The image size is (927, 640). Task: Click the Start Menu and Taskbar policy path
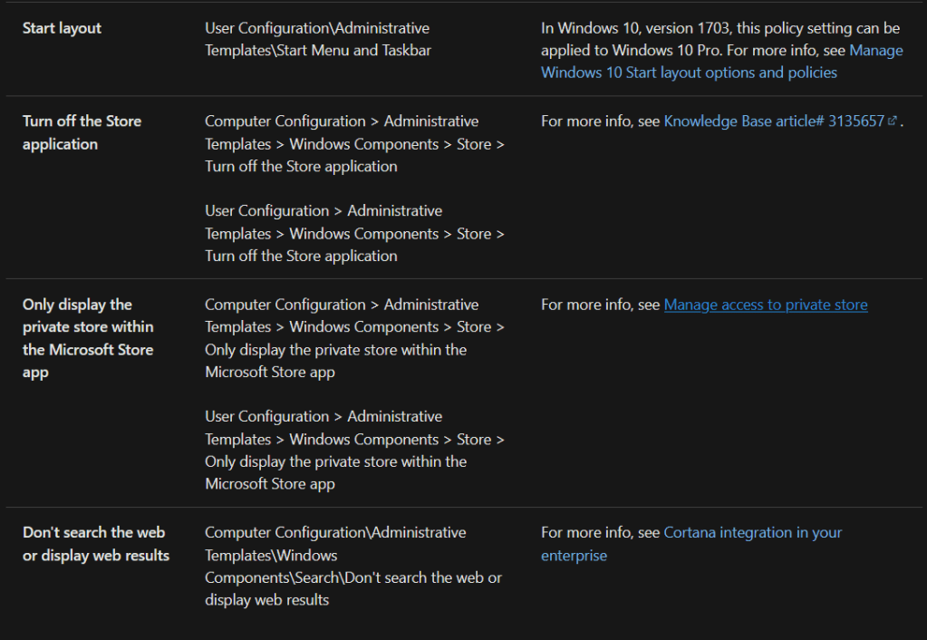317,40
